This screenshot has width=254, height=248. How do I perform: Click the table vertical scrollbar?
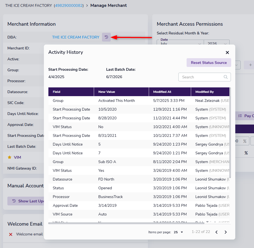click(x=230, y=133)
